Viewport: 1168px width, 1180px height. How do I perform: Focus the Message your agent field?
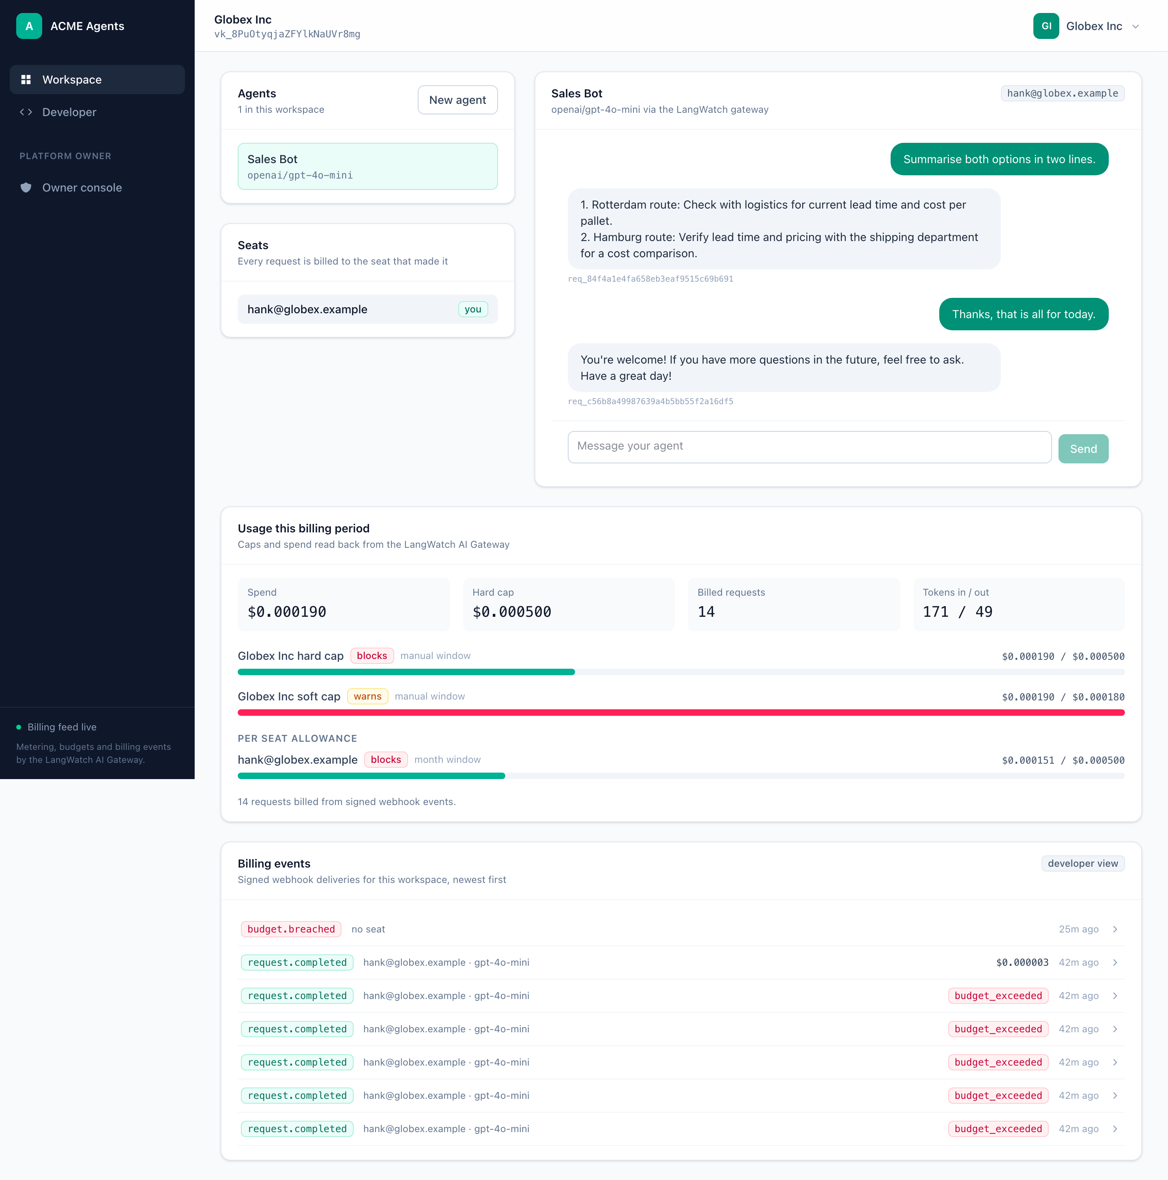point(809,447)
